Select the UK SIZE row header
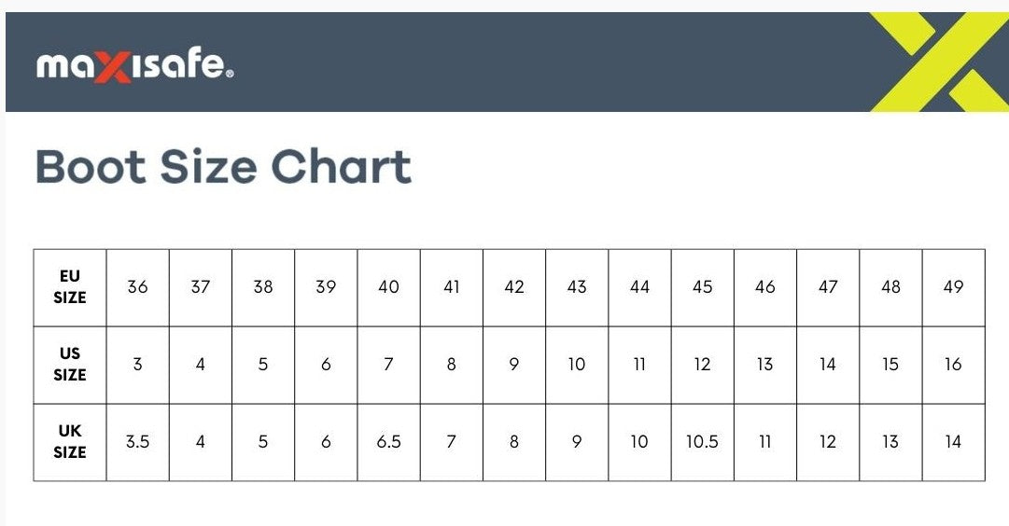The image size is (1009, 526). 69,442
